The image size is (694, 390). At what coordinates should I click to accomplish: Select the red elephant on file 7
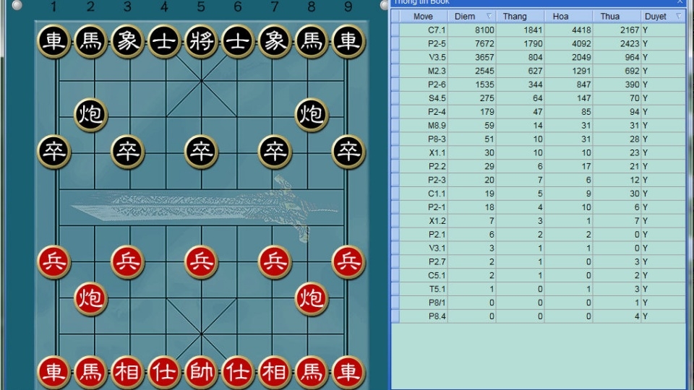pos(275,373)
